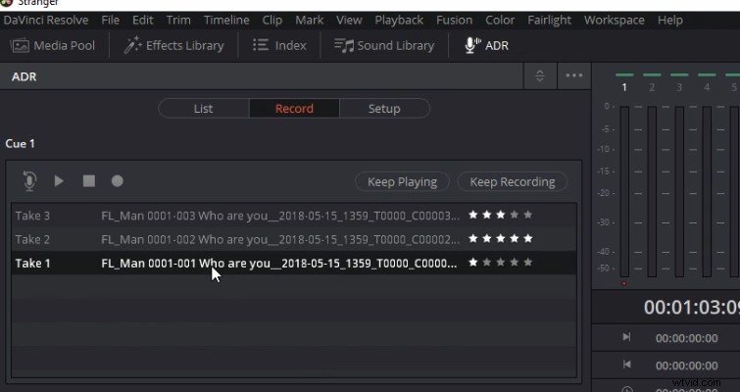Click Take 1 file name text
The height and width of the screenshot is (392, 740).
[279, 263]
